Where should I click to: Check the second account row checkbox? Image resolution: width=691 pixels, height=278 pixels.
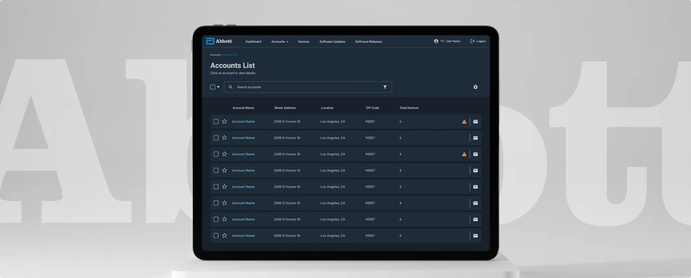click(216, 138)
